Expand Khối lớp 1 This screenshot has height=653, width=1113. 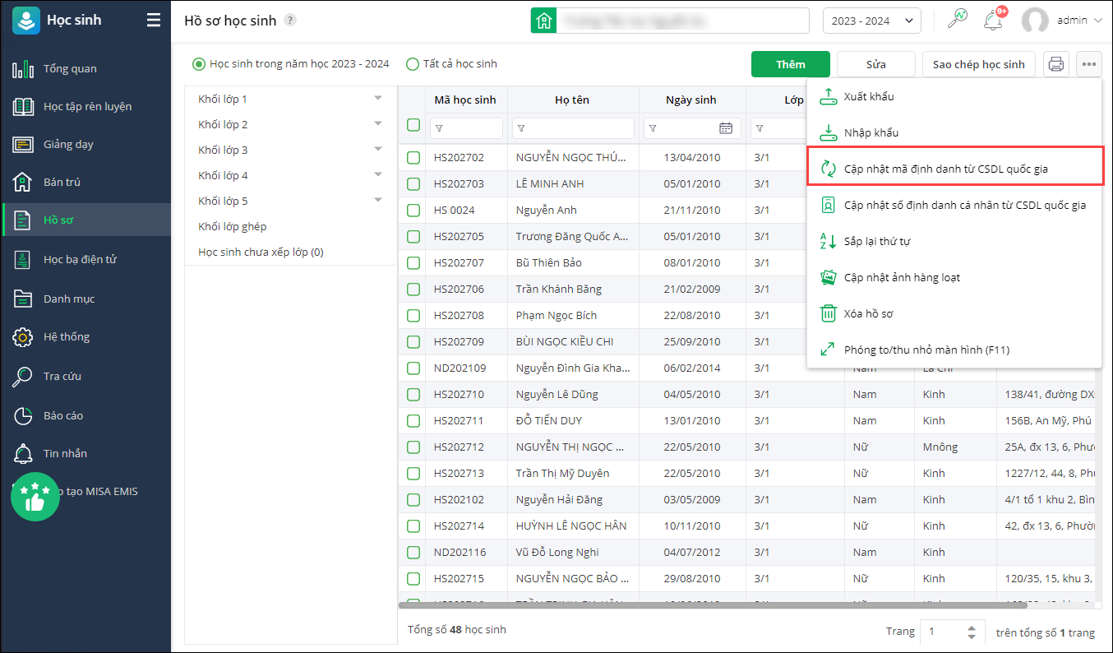click(378, 98)
